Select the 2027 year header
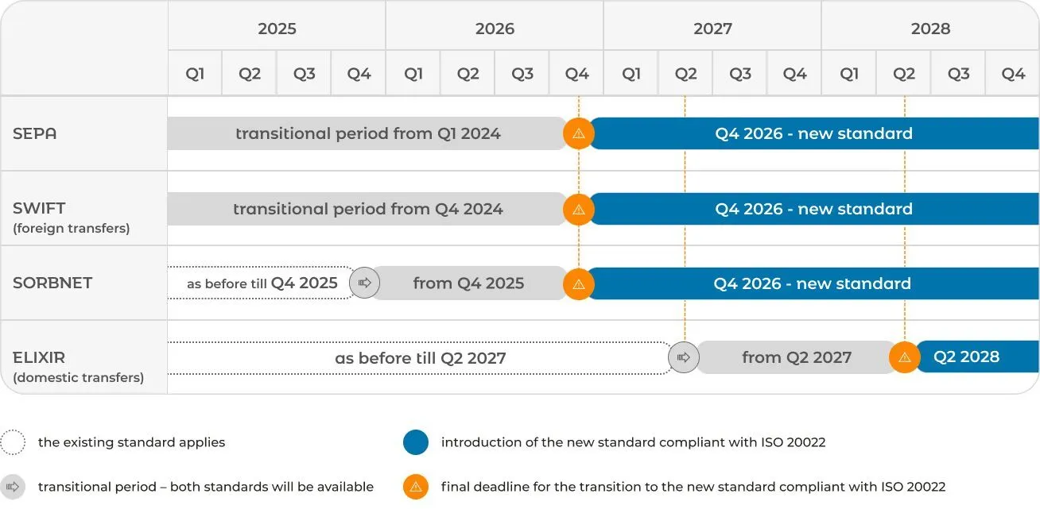The height and width of the screenshot is (509, 1040). (x=712, y=29)
